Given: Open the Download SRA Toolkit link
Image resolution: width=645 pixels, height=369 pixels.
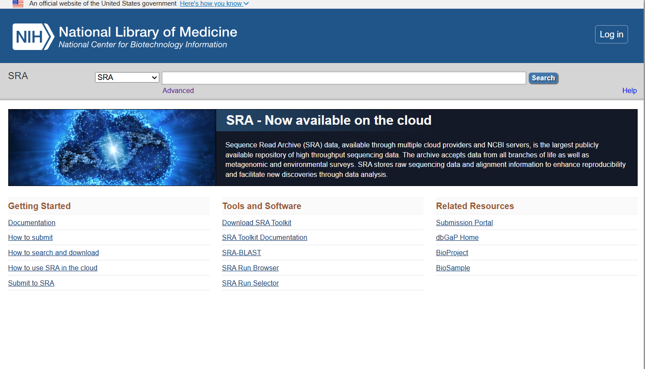Looking at the screenshot, I should tap(257, 223).
